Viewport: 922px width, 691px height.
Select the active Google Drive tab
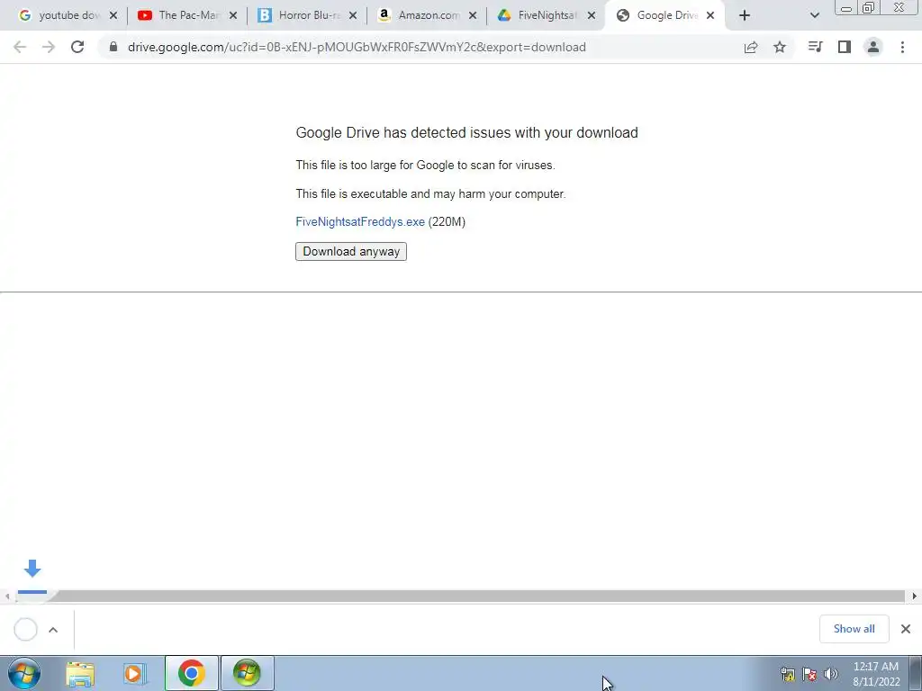tap(657, 15)
